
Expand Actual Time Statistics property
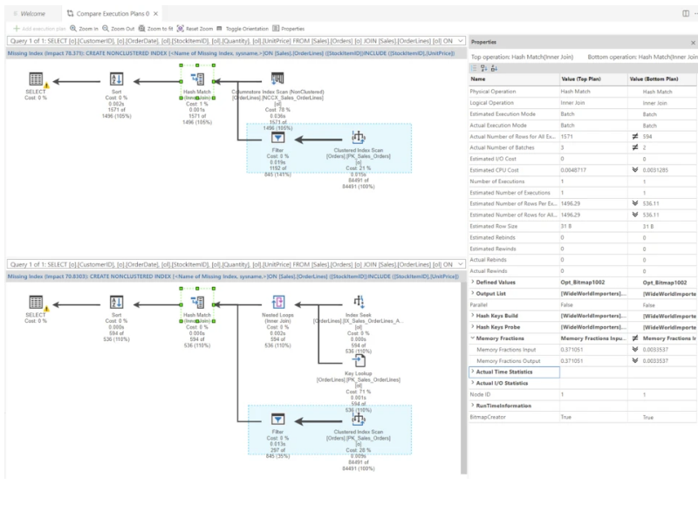(x=473, y=372)
